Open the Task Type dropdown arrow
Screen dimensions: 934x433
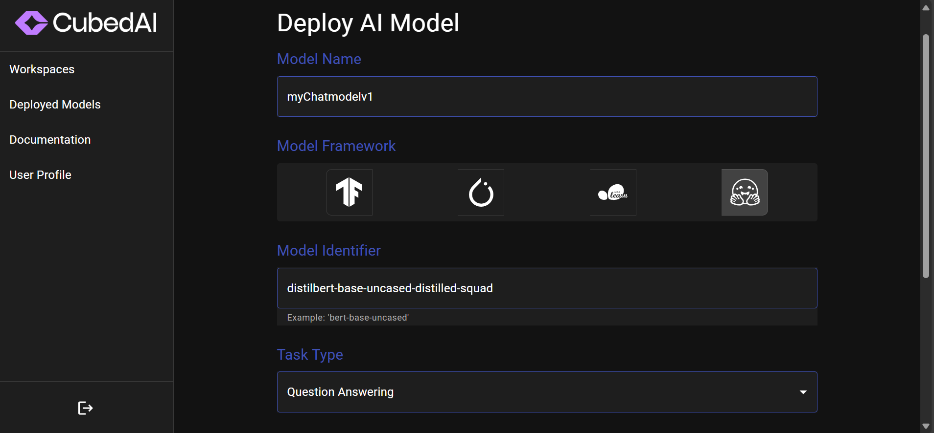803,392
